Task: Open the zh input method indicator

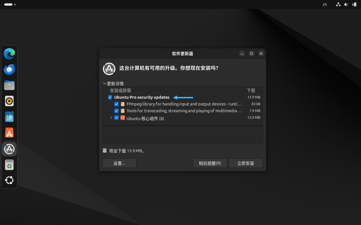Action: tap(324, 4)
